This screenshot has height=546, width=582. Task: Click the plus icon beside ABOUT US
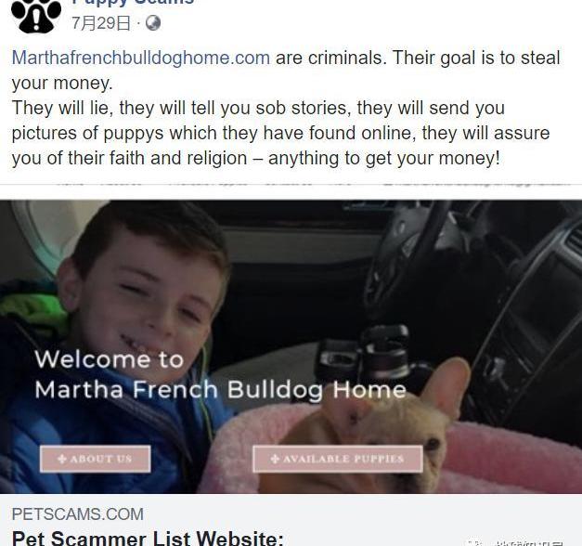[62, 459]
